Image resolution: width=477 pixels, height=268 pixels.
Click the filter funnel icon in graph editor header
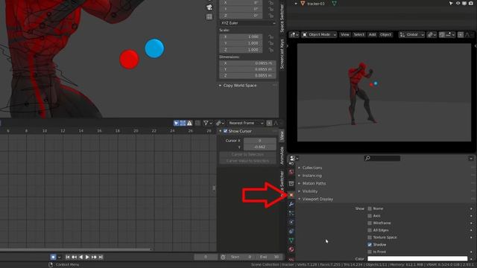coord(206,123)
